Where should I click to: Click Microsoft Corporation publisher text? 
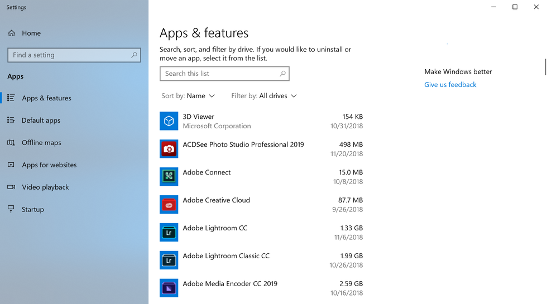click(x=217, y=126)
